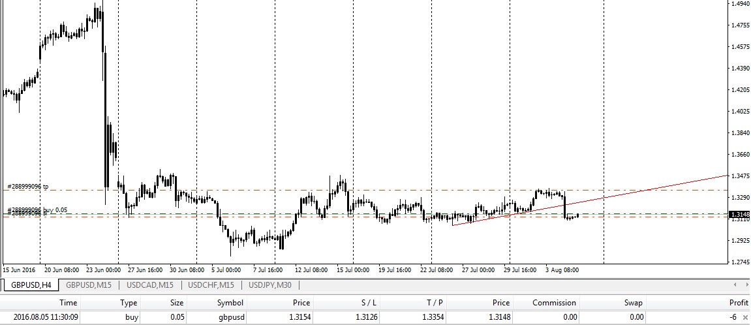The width and height of the screenshot is (751, 325).
Task: Sort orders by the Size column header
Action: coord(177,302)
